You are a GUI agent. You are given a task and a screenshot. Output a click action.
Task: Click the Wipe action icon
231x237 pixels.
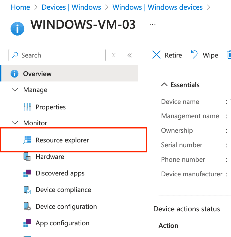tap(194, 54)
